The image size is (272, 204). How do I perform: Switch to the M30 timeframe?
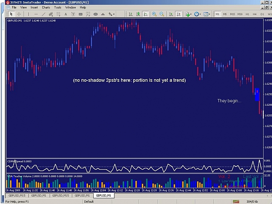240,14
